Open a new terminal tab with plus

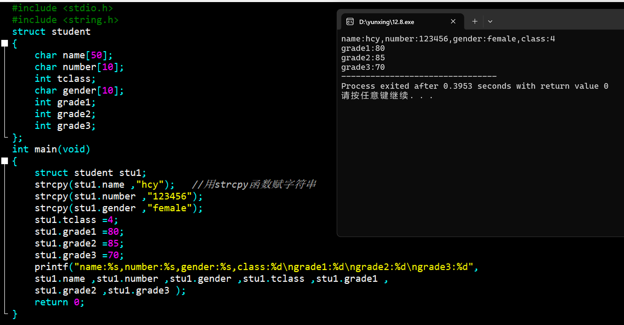475,21
